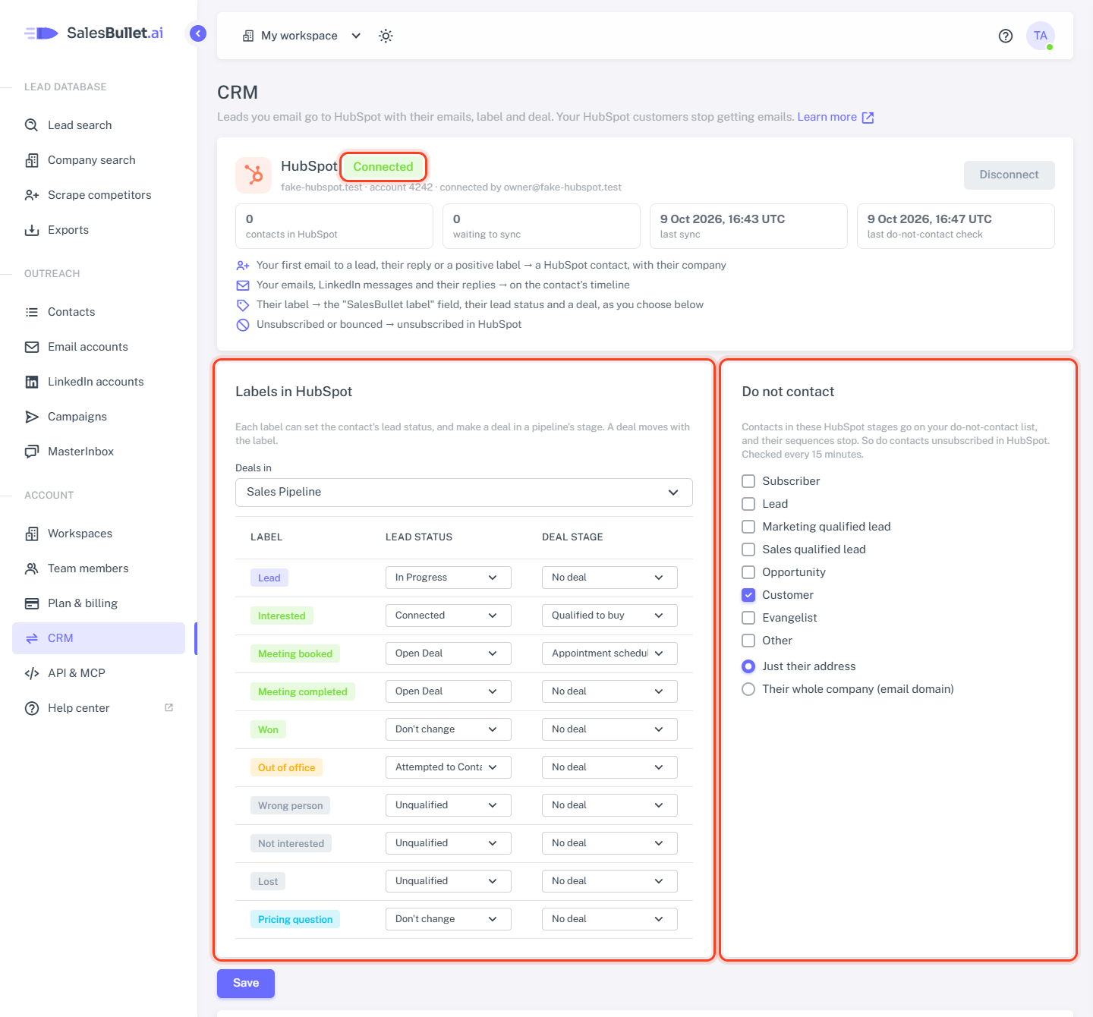Collapse the sidebar with the chevron button
This screenshot has width=1093, height=1017.
(198, 33)
